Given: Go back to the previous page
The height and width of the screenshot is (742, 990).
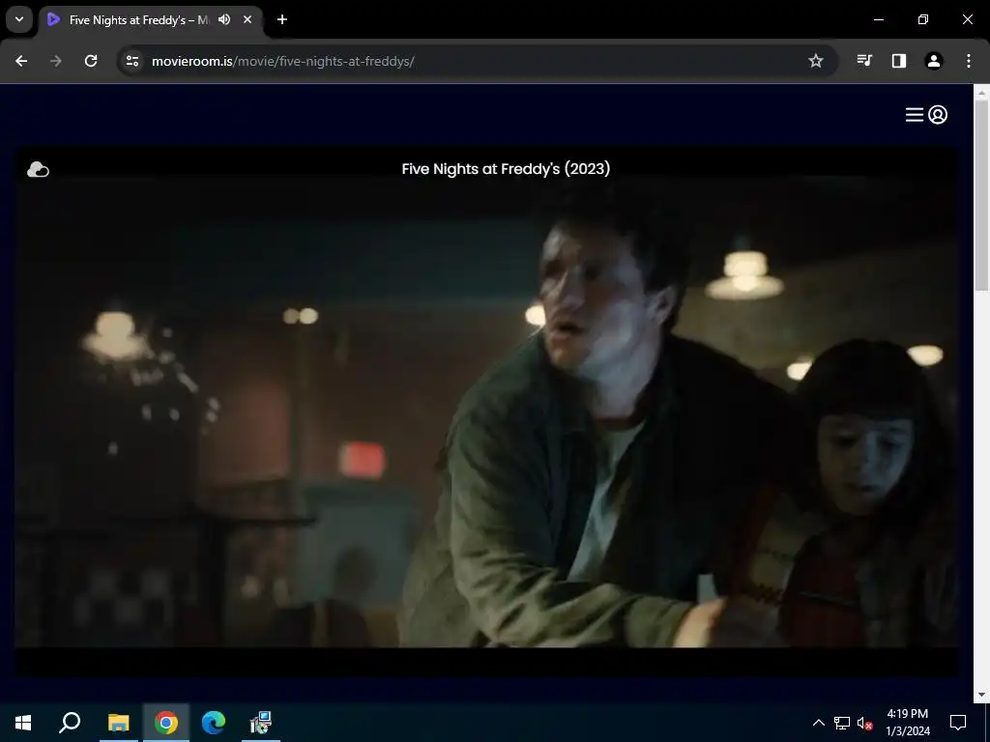Looking at the screenshot, I should click(21, 61).
